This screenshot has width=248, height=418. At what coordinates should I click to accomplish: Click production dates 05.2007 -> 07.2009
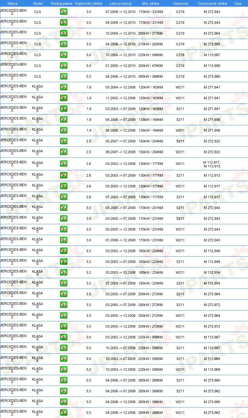coord(121,141)
